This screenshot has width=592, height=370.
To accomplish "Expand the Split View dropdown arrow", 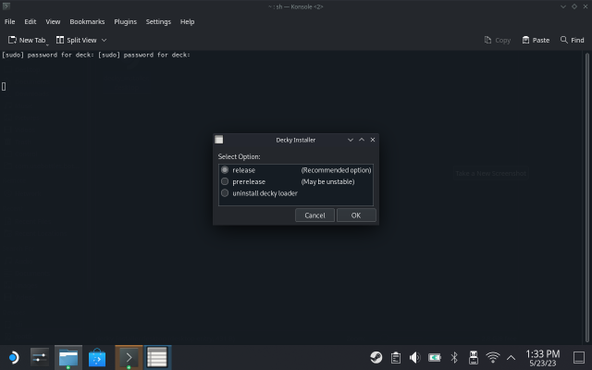I will coord(105,40).
